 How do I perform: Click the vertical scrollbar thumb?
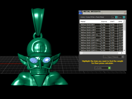(124, 26)
